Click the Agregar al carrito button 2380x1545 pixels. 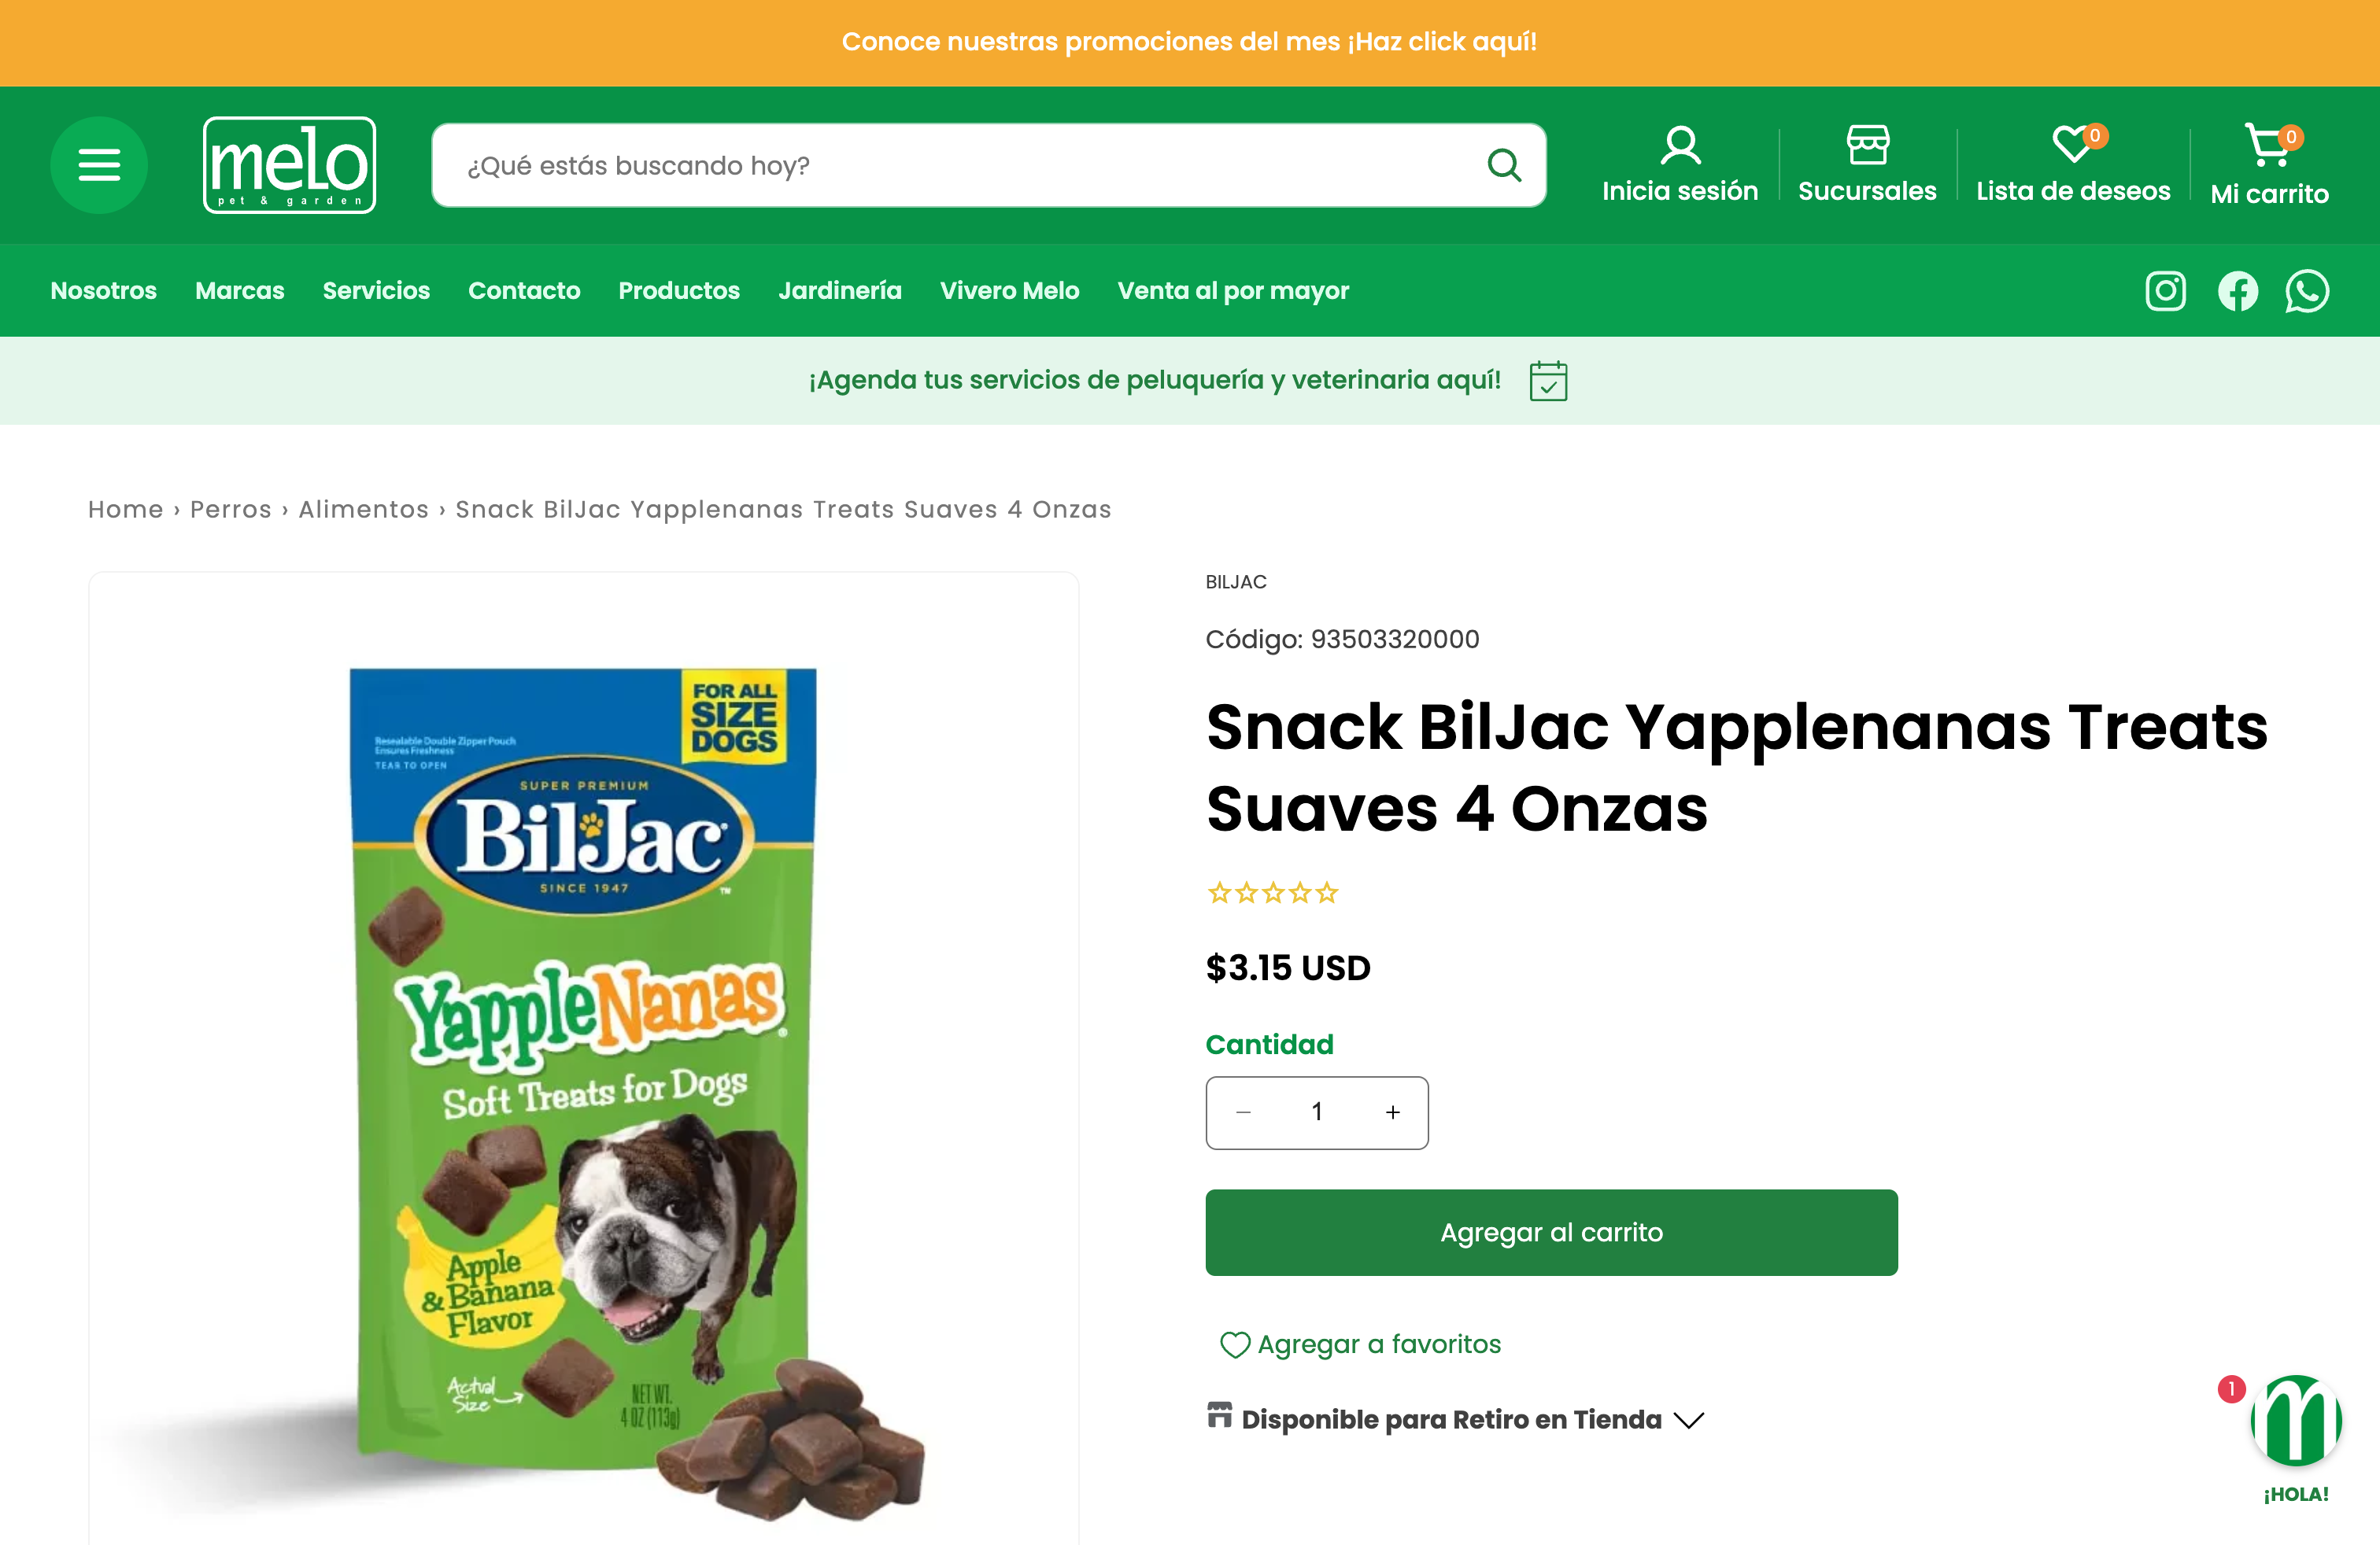click(1551, 1232)
